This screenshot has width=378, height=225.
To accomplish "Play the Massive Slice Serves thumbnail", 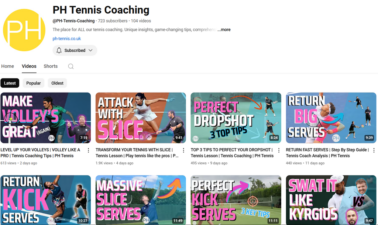I will [x=141, y=200].
